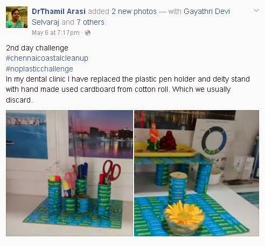Viewport: 265px width, 246px height.
Task: Click the sunset skyline poster in left photo
Action: coord(101,134)
